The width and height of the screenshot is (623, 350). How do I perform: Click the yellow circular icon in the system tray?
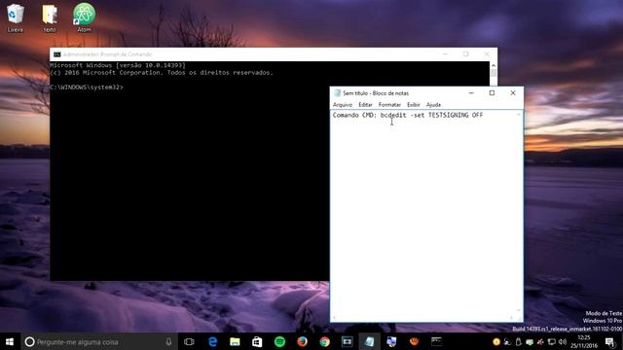coord(496,341)
